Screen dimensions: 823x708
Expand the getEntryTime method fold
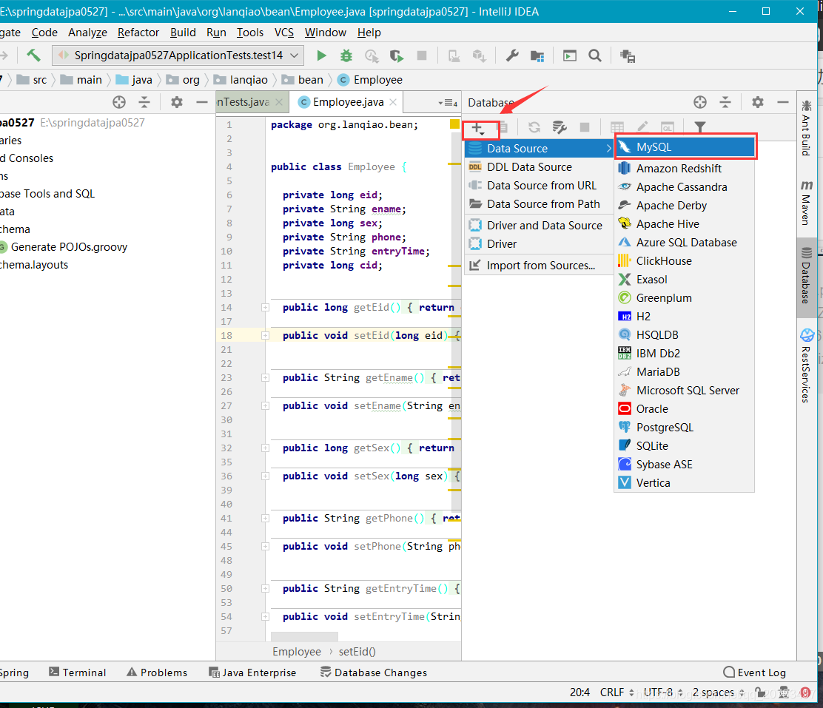point(266,589)
